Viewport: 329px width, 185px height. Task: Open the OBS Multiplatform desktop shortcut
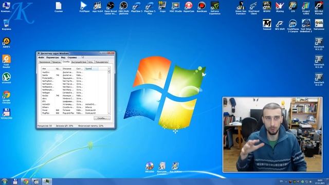pyautogui.click(x=123, y=8)
